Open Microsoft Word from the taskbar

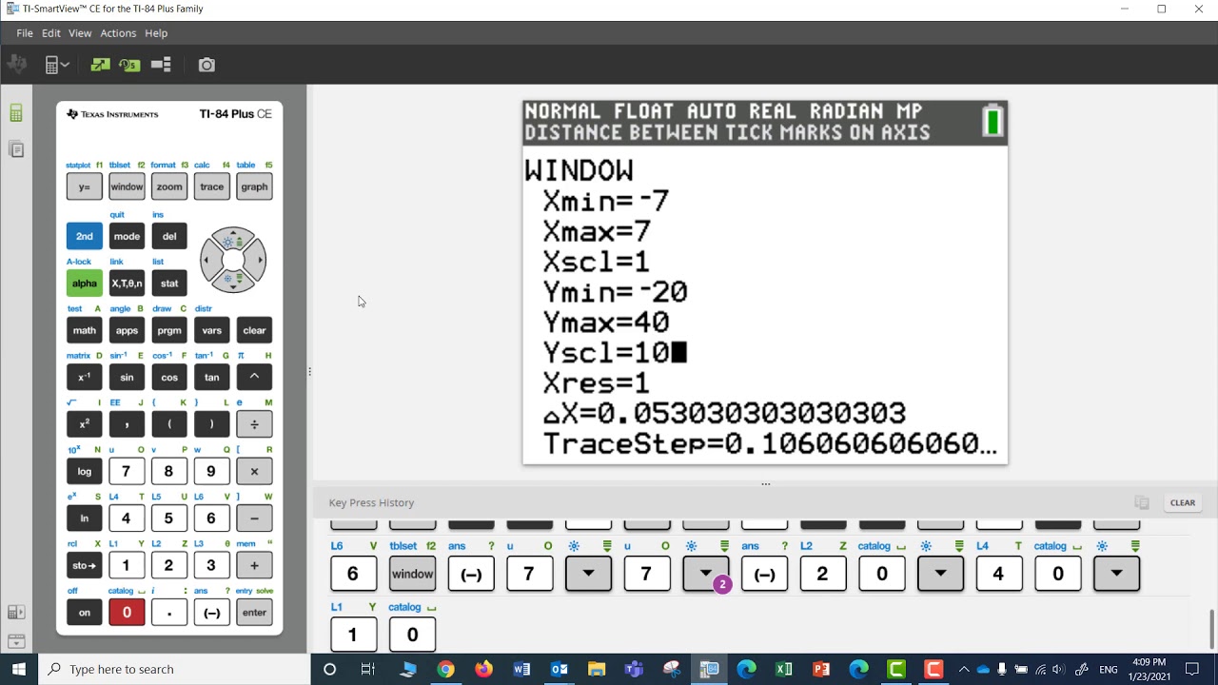click(x=521, y=669)
